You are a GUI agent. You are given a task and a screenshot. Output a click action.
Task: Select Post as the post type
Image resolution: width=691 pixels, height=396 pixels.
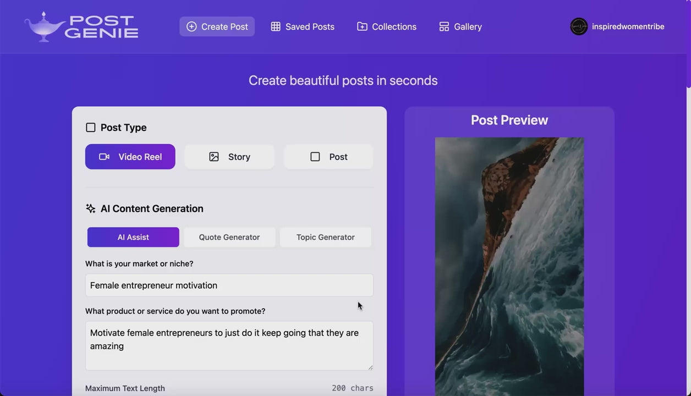tap(328, 157)
